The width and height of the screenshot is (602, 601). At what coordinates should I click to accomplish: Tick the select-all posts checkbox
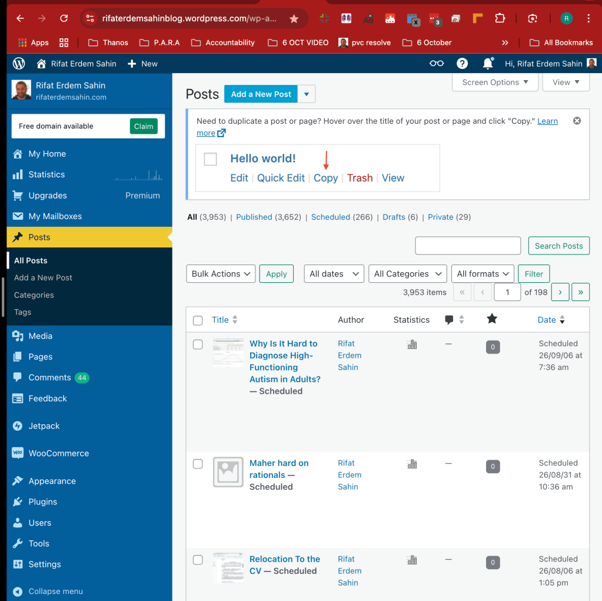(198, 321)
